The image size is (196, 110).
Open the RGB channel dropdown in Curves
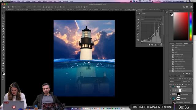[149, 20]
